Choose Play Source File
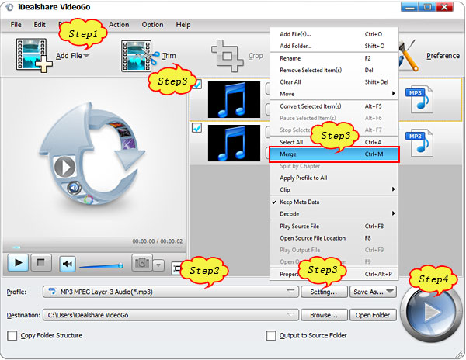Viewport: 466px width, 360px height. point(333,227)
